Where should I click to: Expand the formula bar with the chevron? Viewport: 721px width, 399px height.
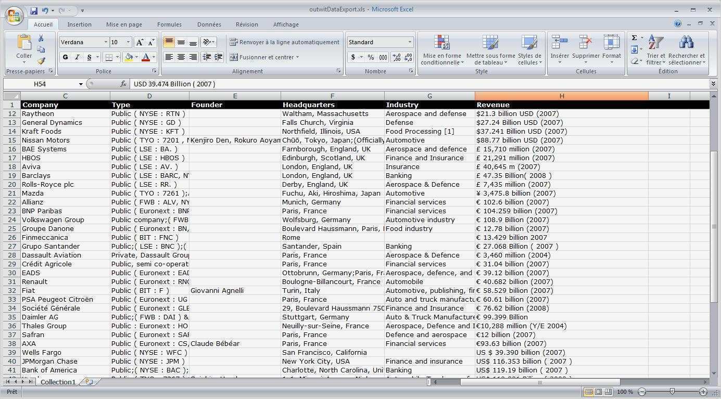point(713,84)
